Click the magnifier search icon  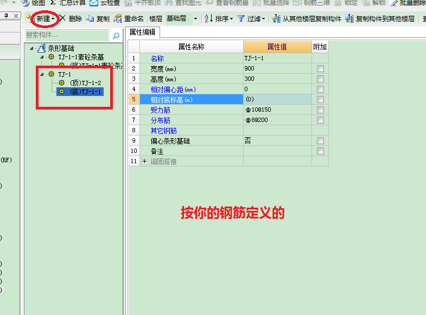coord(116,36)
